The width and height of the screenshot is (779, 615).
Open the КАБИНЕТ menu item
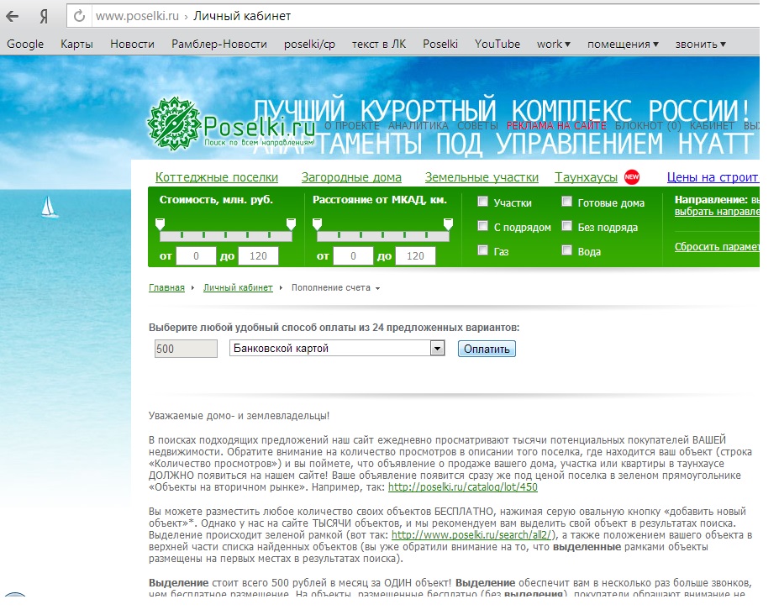[x=712, y=126]
